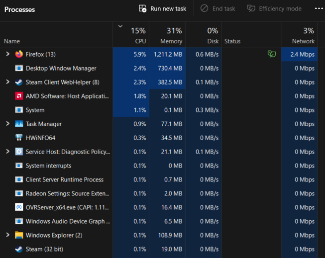
Task: Click the Processes page title
Action: click(20, 9)
